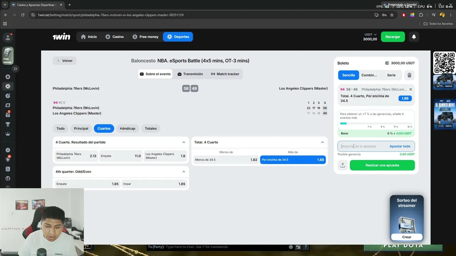
Task: Open the El Banner Bono ad
Action: coord(445,114)
